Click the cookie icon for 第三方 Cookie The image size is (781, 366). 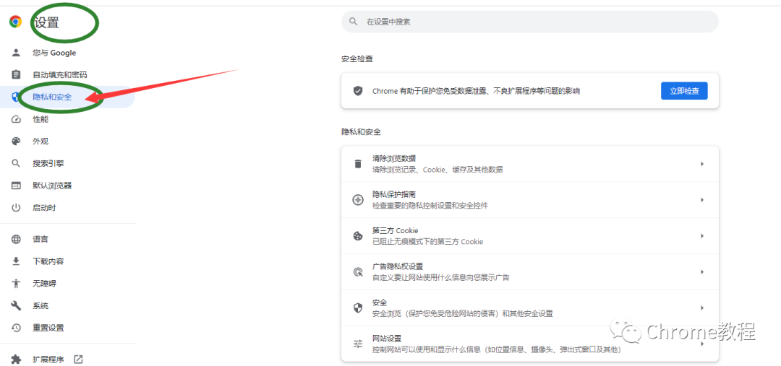[358, 236]
